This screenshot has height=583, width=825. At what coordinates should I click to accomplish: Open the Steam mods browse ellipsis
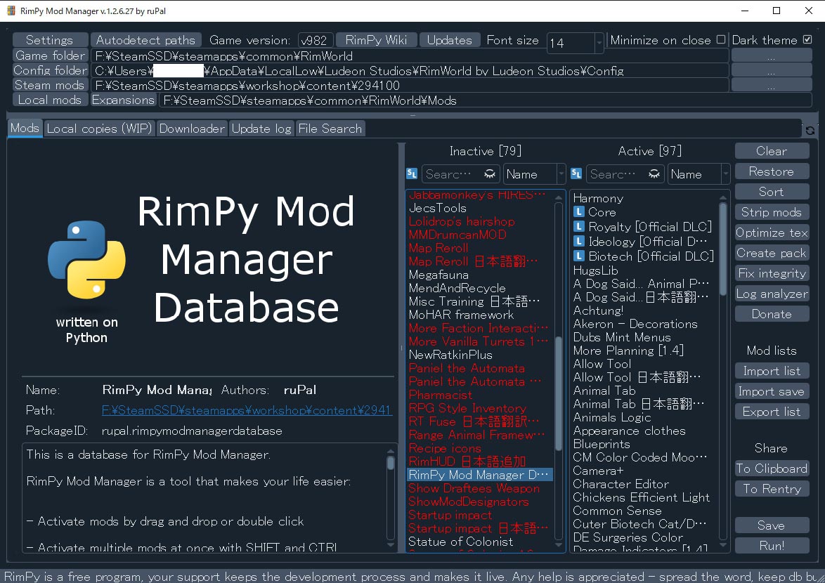coord(772,85)
